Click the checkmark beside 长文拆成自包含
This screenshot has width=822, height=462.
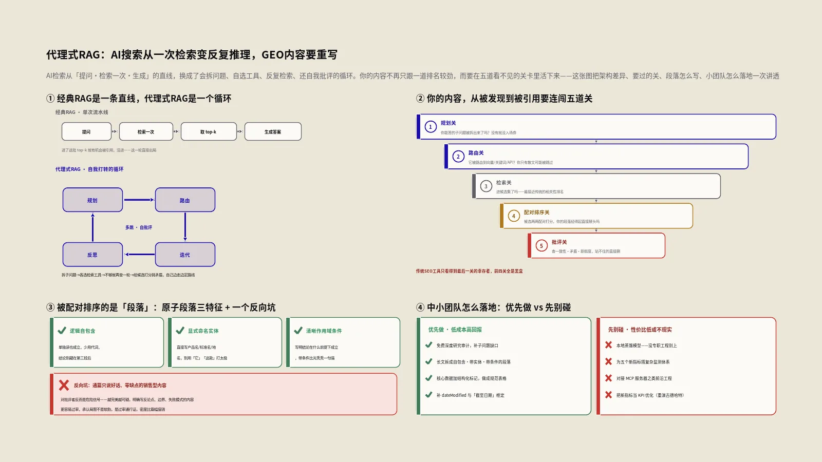(429, 361)
